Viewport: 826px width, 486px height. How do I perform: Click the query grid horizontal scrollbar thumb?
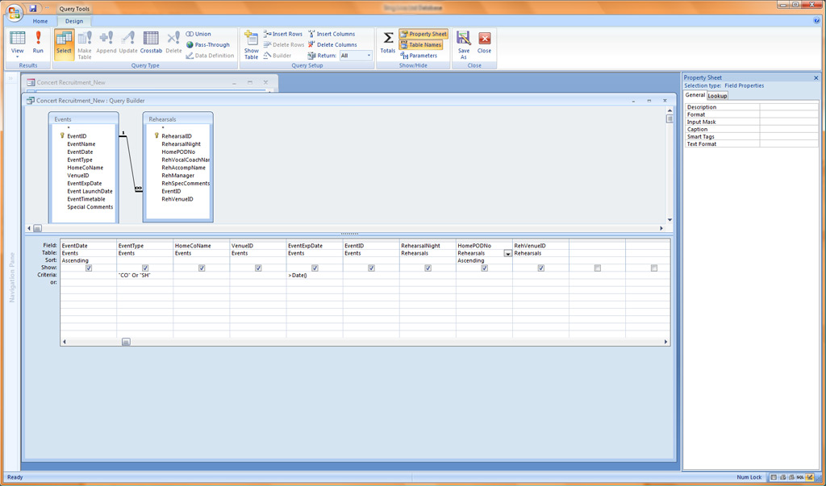[126, 342]
